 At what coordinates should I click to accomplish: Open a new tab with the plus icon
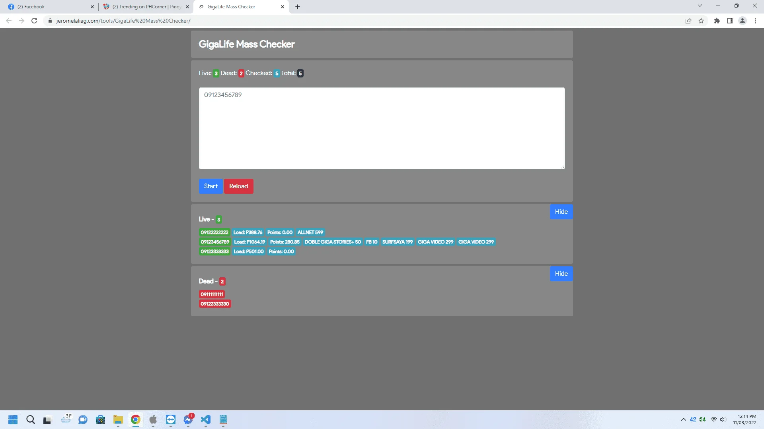click(298, 7)
